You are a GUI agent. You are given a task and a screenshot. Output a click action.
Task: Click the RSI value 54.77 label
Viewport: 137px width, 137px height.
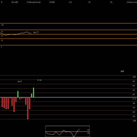(36, 32)
